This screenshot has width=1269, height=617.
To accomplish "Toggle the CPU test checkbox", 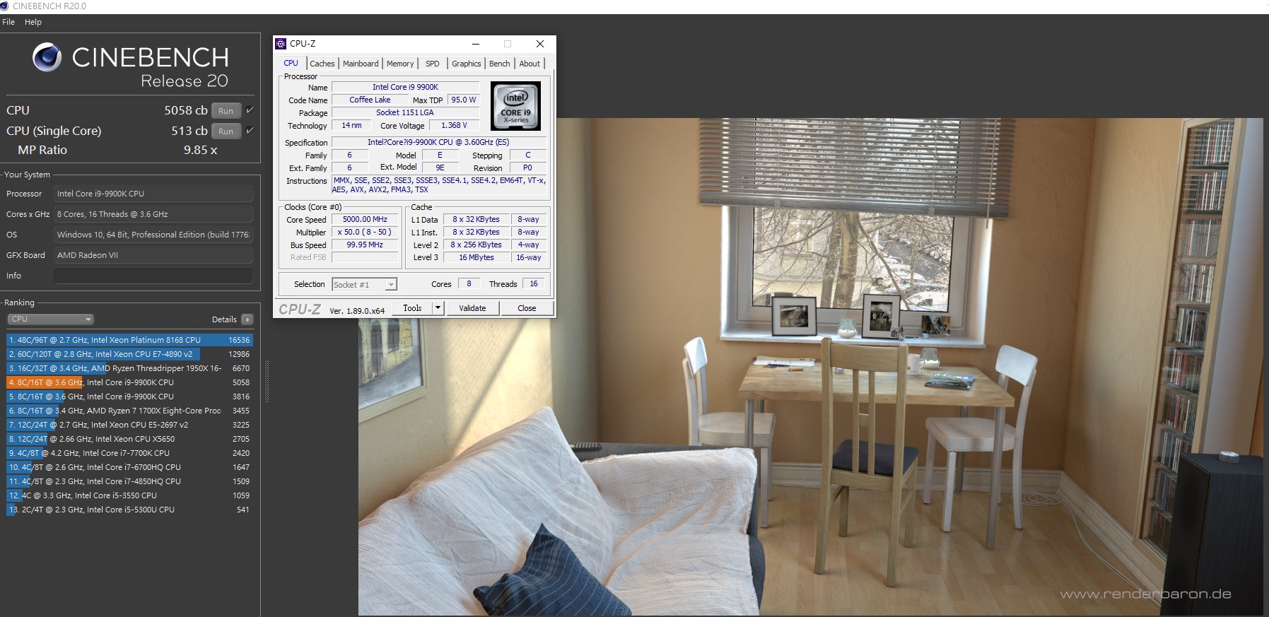I will click(x=250, y=110).
